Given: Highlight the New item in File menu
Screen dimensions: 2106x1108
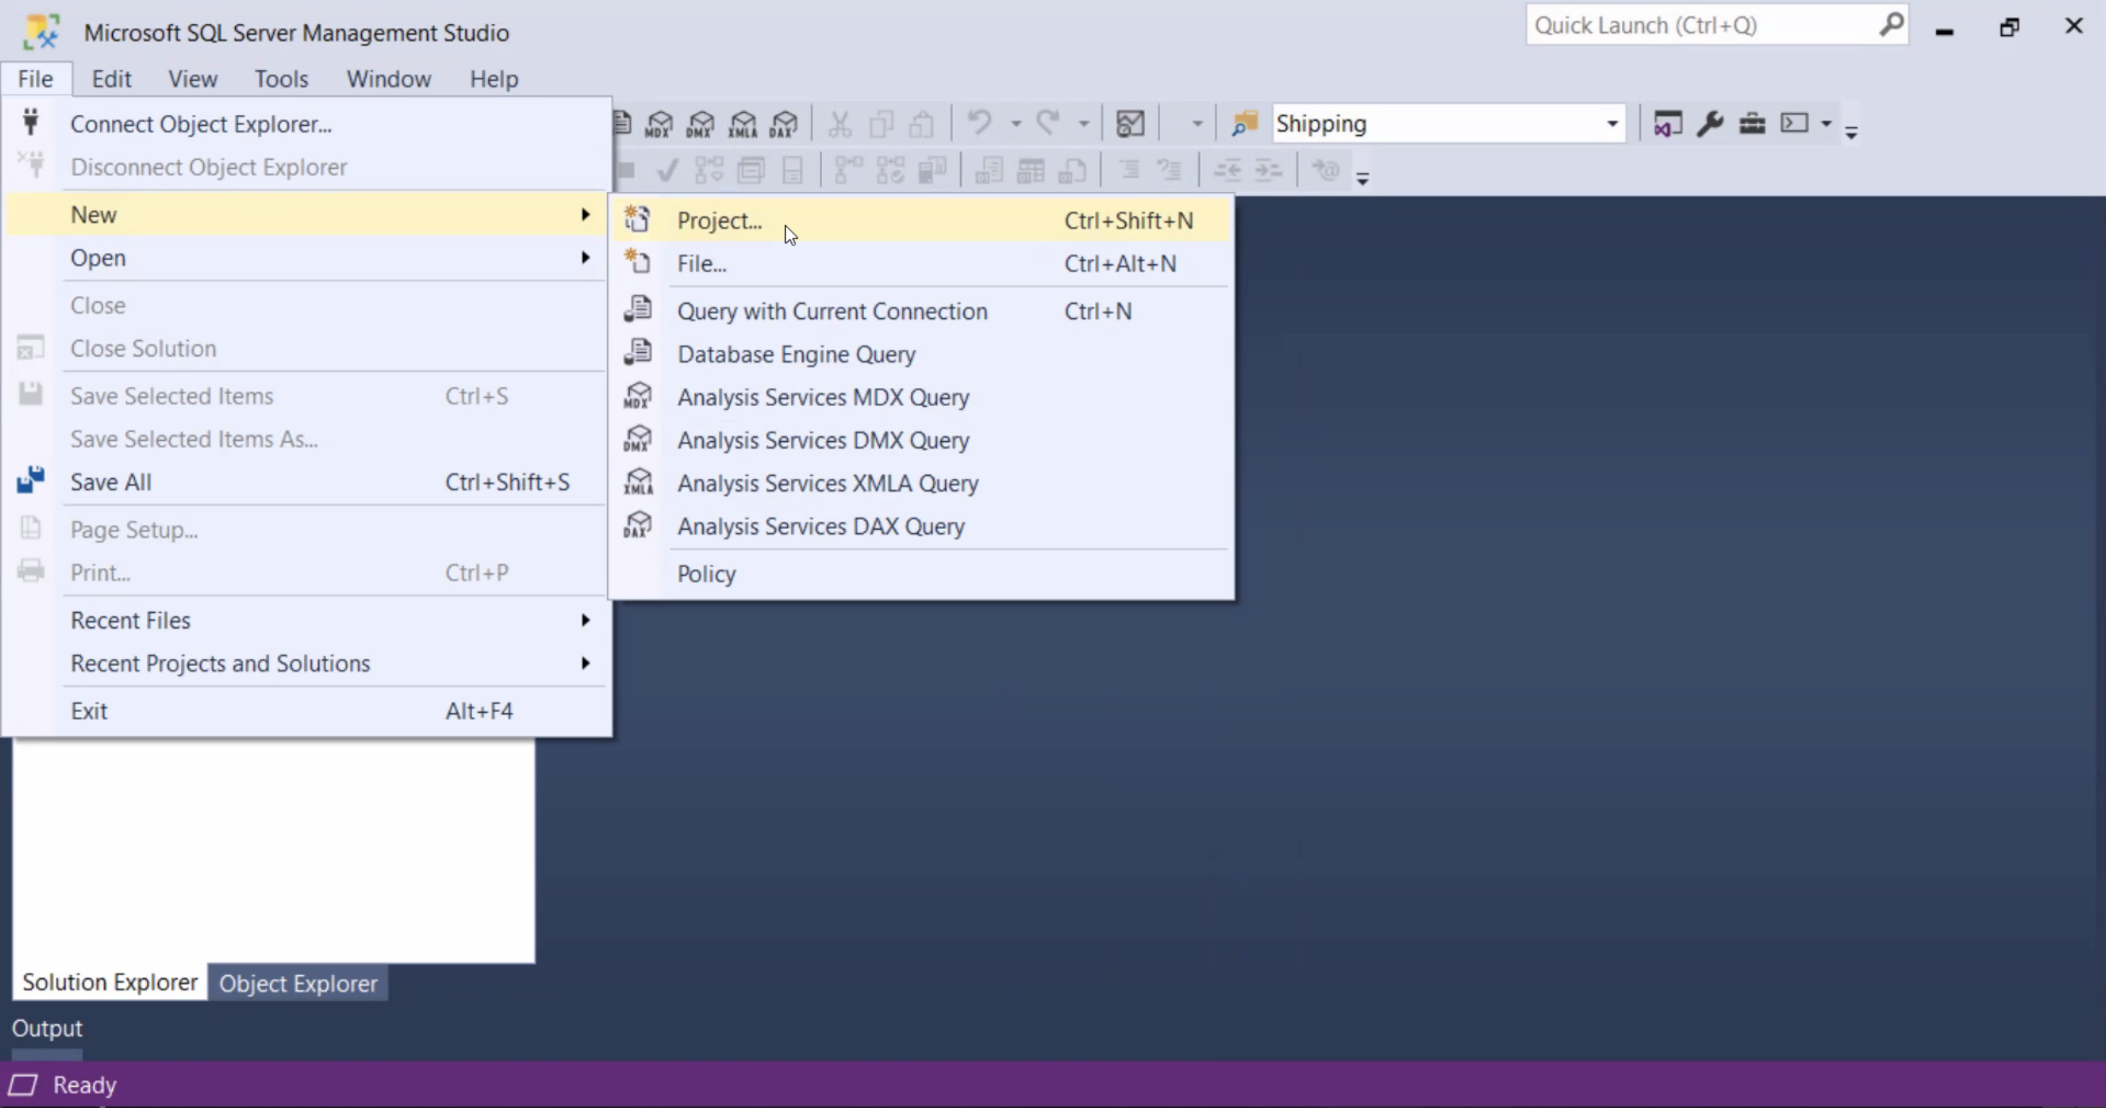Looking at the screenshot, I should click(x=307, y=215).
